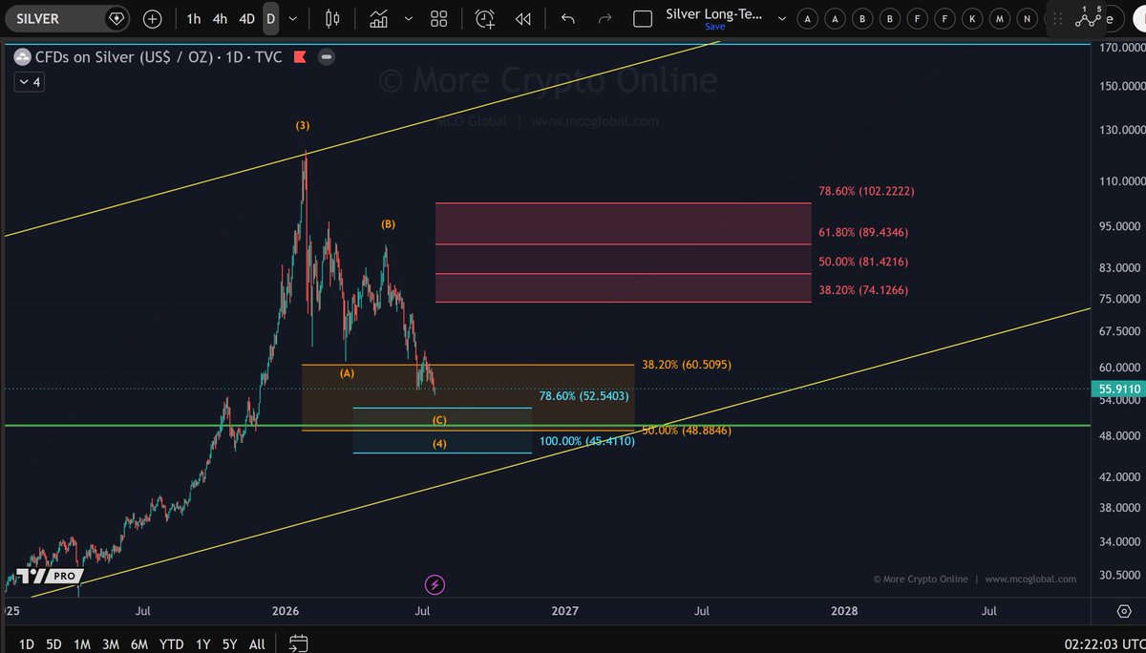Viewport: 1146px width, 653px height.
Task: Click the CFDs on Silver legend title
Action: tap(158, 57)
